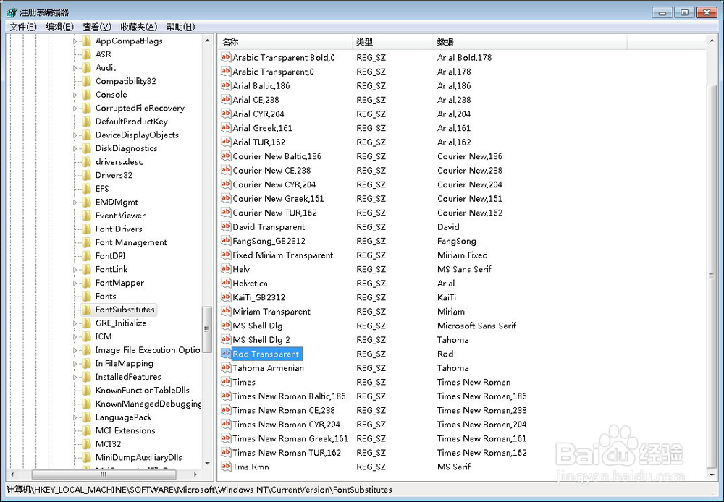Click the ab icon next to Helvetica
The image size is (724, 502).
point(225,284)
